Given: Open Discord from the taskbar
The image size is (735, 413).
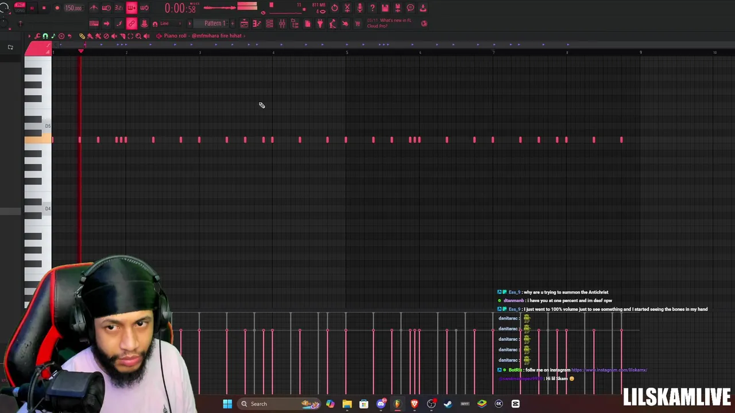Looking at the screenshot, I should (x=381, y=404).
